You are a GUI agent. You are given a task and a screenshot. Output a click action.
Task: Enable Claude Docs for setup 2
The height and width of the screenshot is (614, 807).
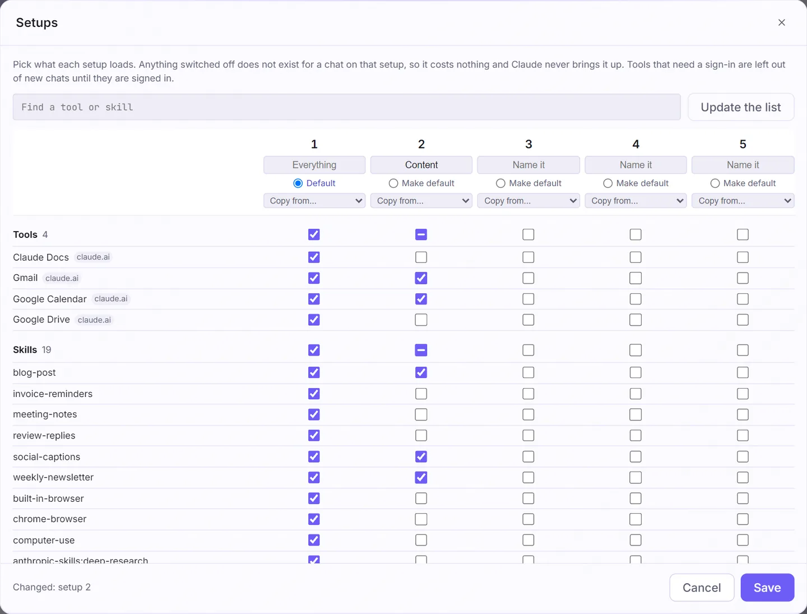[x=421, y=257]
